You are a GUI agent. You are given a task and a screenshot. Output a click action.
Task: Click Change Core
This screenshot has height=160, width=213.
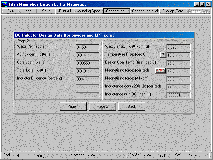pyautogui.click(x=173, y=11)
